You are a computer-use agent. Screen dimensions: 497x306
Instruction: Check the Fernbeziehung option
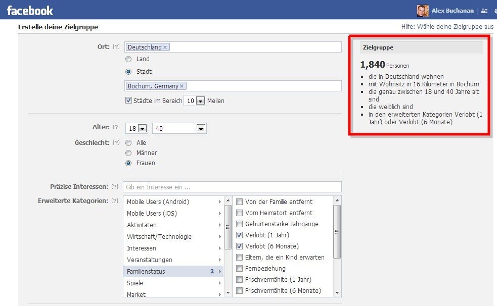239,268
